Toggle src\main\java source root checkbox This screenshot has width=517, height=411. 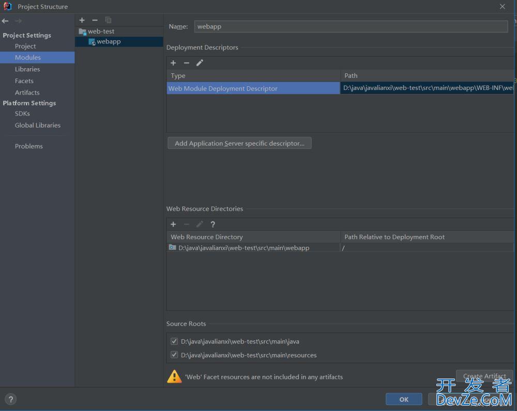(x=174, y=341)
